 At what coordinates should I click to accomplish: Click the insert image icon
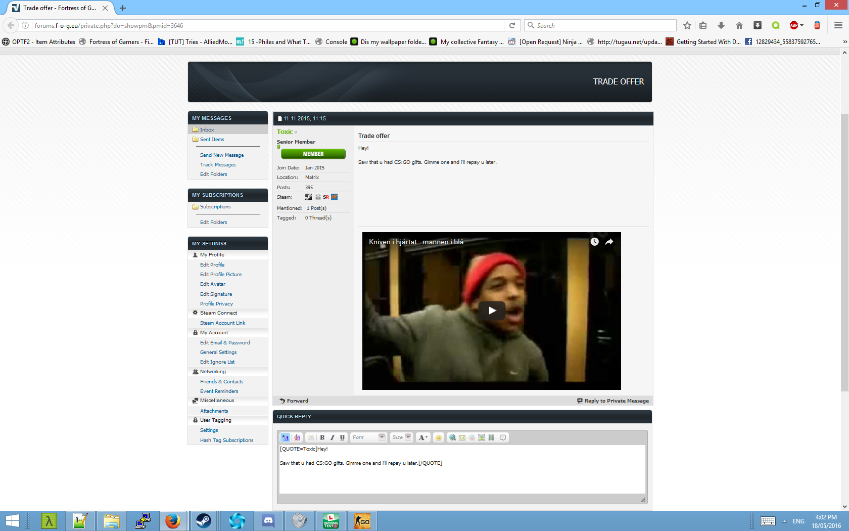[x=481, y=437]
